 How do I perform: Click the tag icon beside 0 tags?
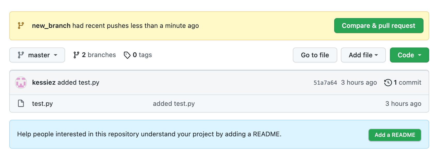(127, 55)
